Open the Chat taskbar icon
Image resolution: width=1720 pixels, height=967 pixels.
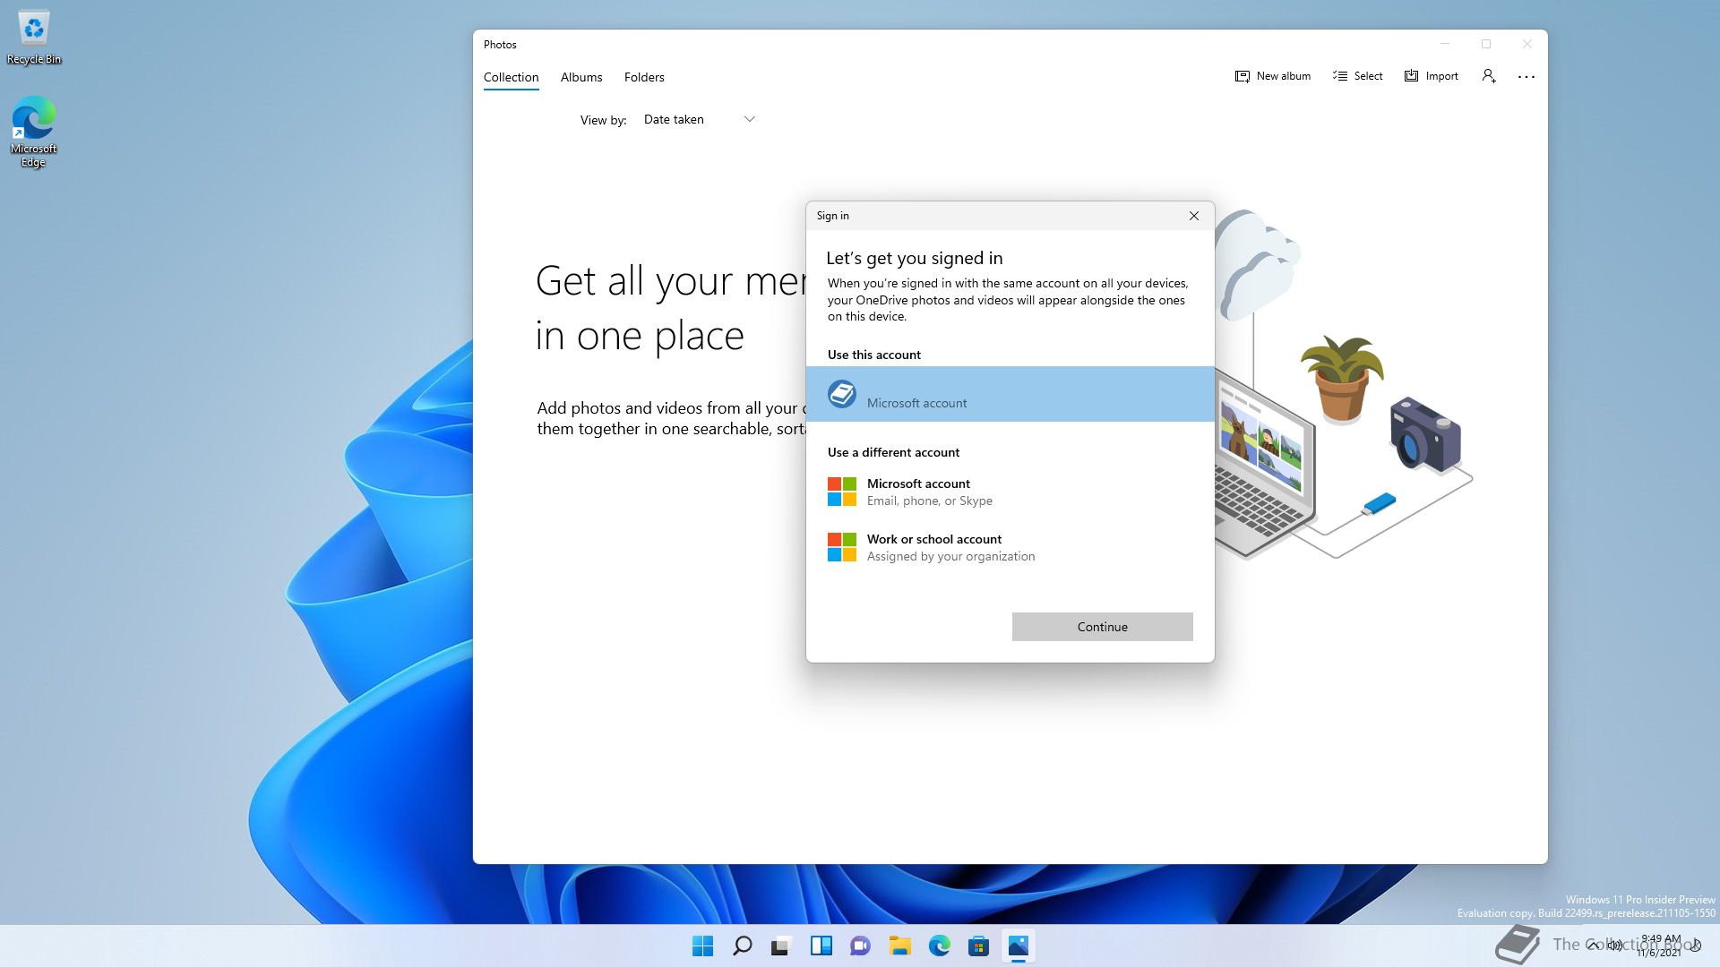(x=861, y=946)
